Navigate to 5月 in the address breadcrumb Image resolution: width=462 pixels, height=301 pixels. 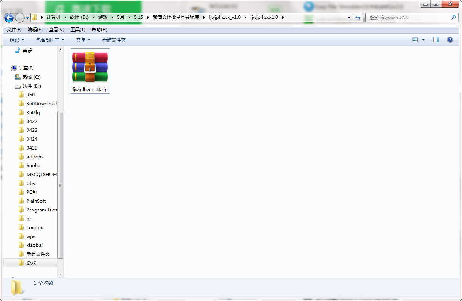pyautogui.click(x=121, y=17)
